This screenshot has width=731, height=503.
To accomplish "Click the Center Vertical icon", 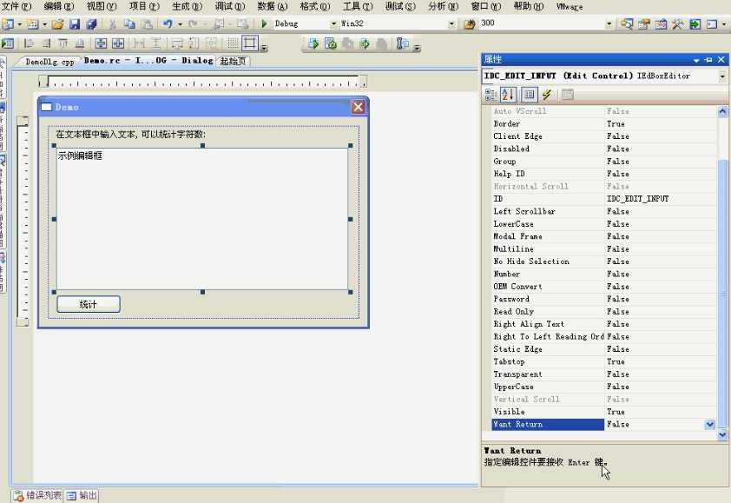I will tap(101, 43).
